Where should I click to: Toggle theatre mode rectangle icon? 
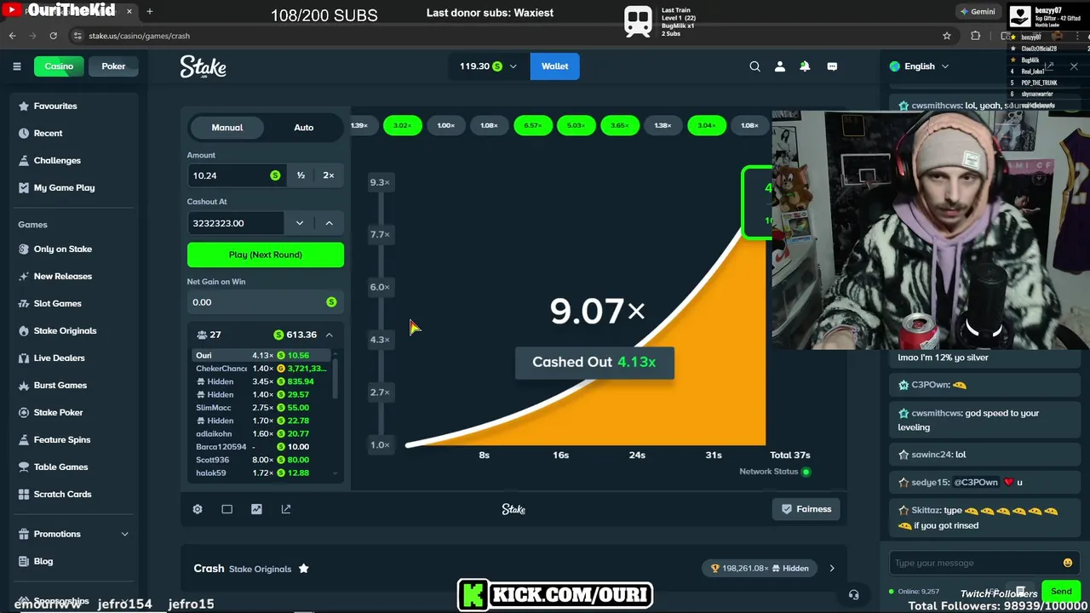click(x=227, y=509)
